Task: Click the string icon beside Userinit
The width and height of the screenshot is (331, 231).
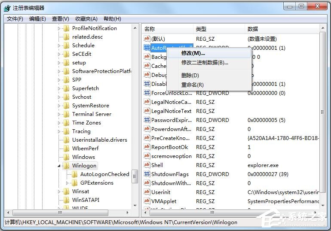Action: [147, 192]
